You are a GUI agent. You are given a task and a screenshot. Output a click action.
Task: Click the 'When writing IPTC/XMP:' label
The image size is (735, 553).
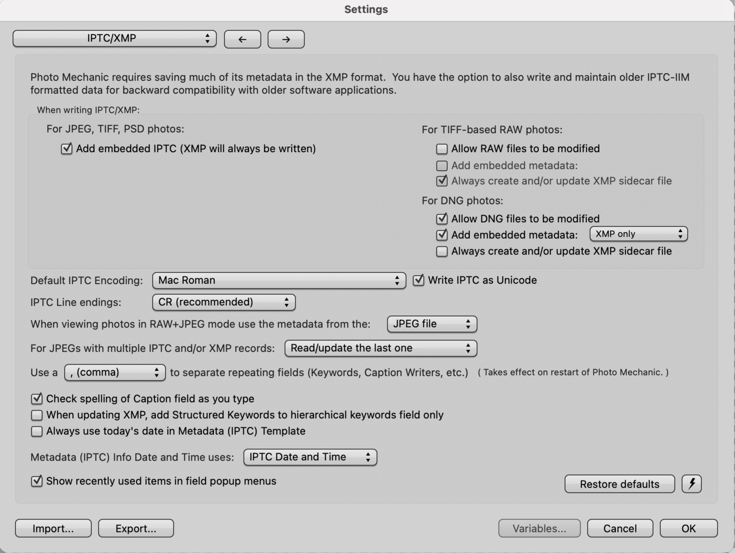[88, 110]
